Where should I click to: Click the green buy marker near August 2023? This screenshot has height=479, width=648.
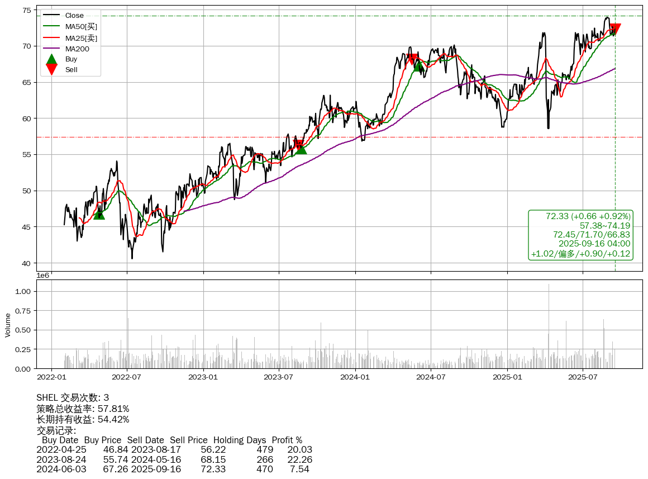301,148
